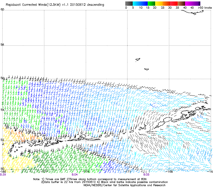Select the purple 45-50 knots legend color
Screen dimensions: 213x187
pos(196,3)
